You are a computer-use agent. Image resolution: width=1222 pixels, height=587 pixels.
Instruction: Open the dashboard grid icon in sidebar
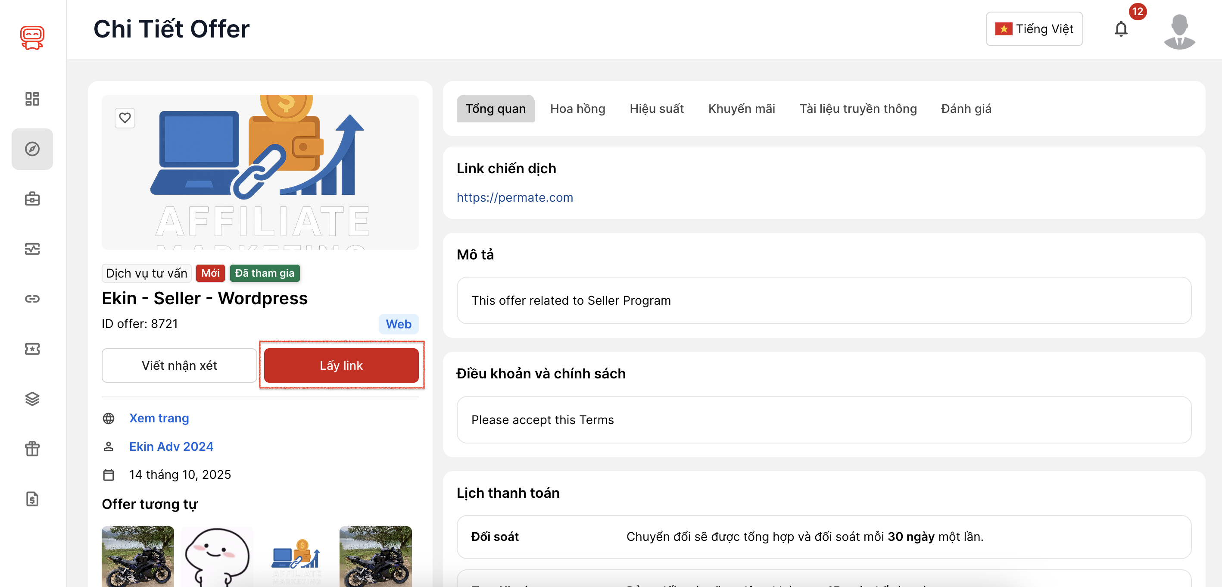32,99
